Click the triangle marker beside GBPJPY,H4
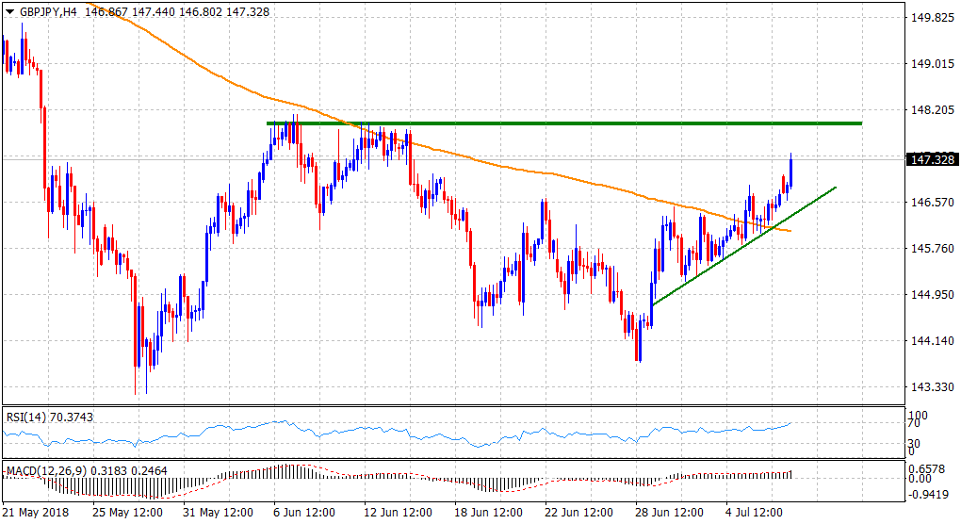Screen dimensions: 961x524 point(9,11)
